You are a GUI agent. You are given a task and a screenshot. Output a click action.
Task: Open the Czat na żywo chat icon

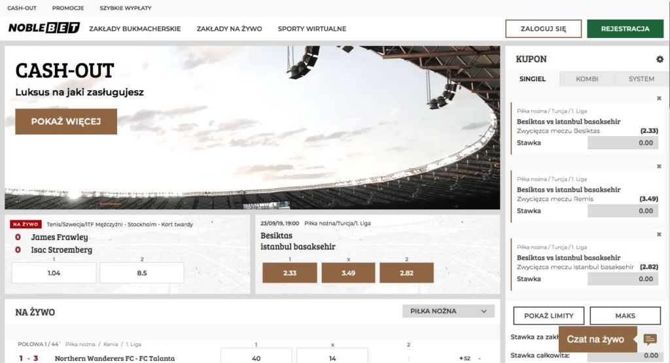pos(650,339)
